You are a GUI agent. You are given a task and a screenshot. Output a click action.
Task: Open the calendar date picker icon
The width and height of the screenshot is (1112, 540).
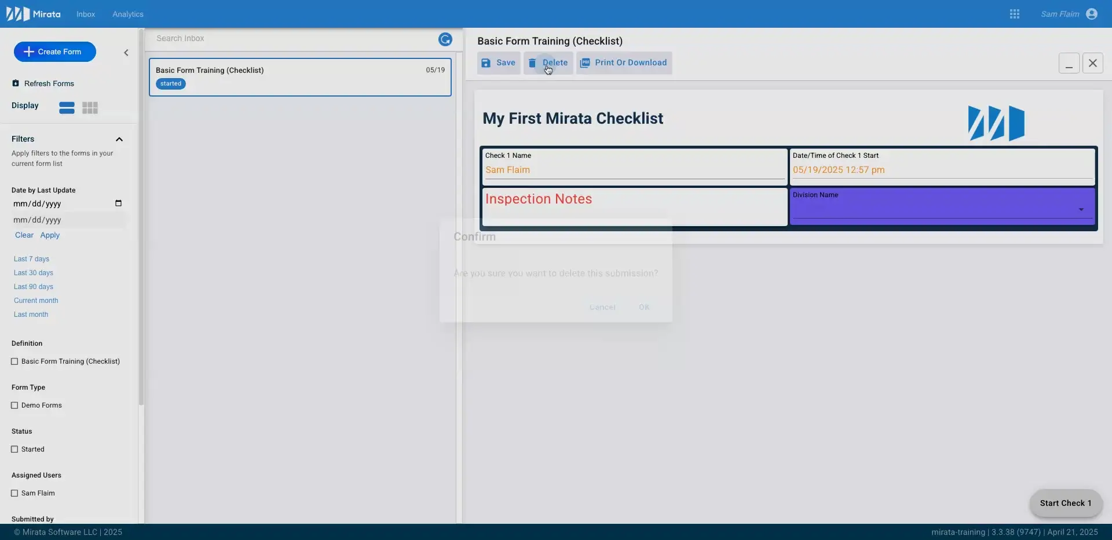coord(118,203)
